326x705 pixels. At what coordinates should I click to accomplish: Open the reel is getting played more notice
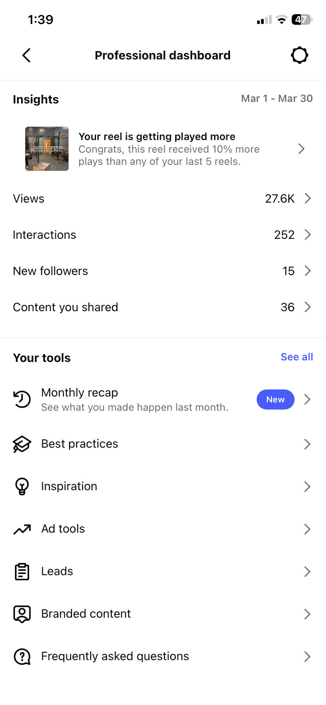click(169, 149)
